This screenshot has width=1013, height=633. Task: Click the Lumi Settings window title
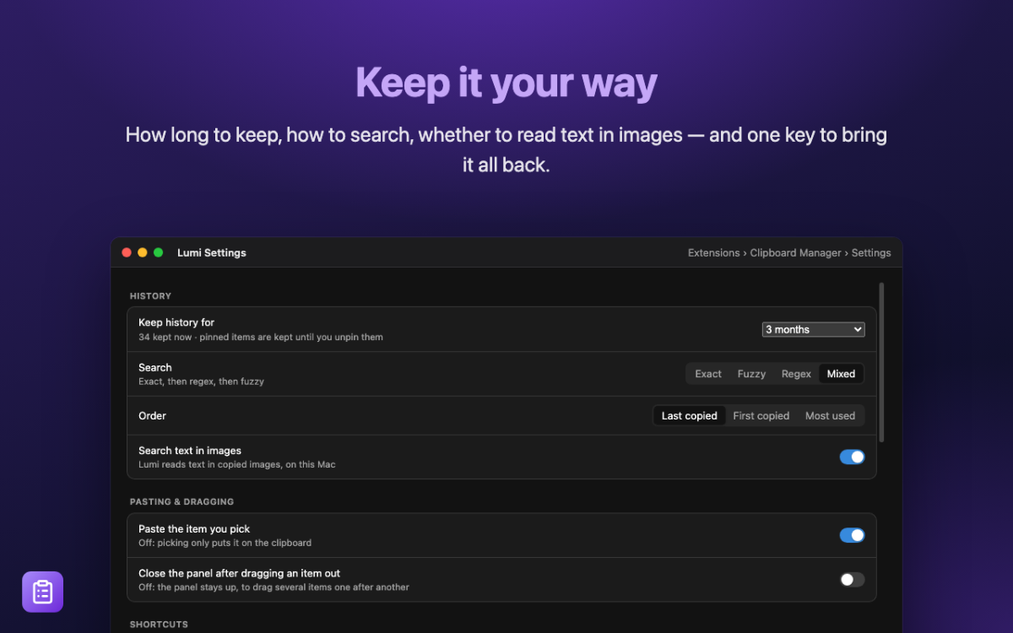[212, 253]
